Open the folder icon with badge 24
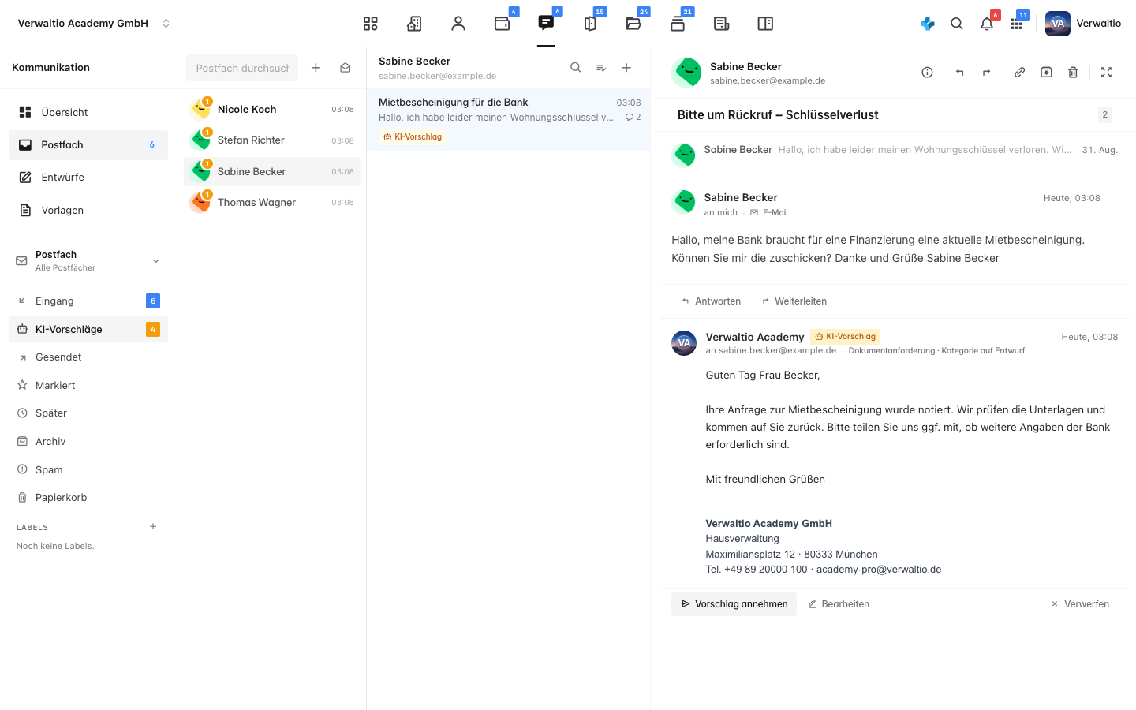The width and height of the screenshot is (1136, 710). [x=633, y=24]
